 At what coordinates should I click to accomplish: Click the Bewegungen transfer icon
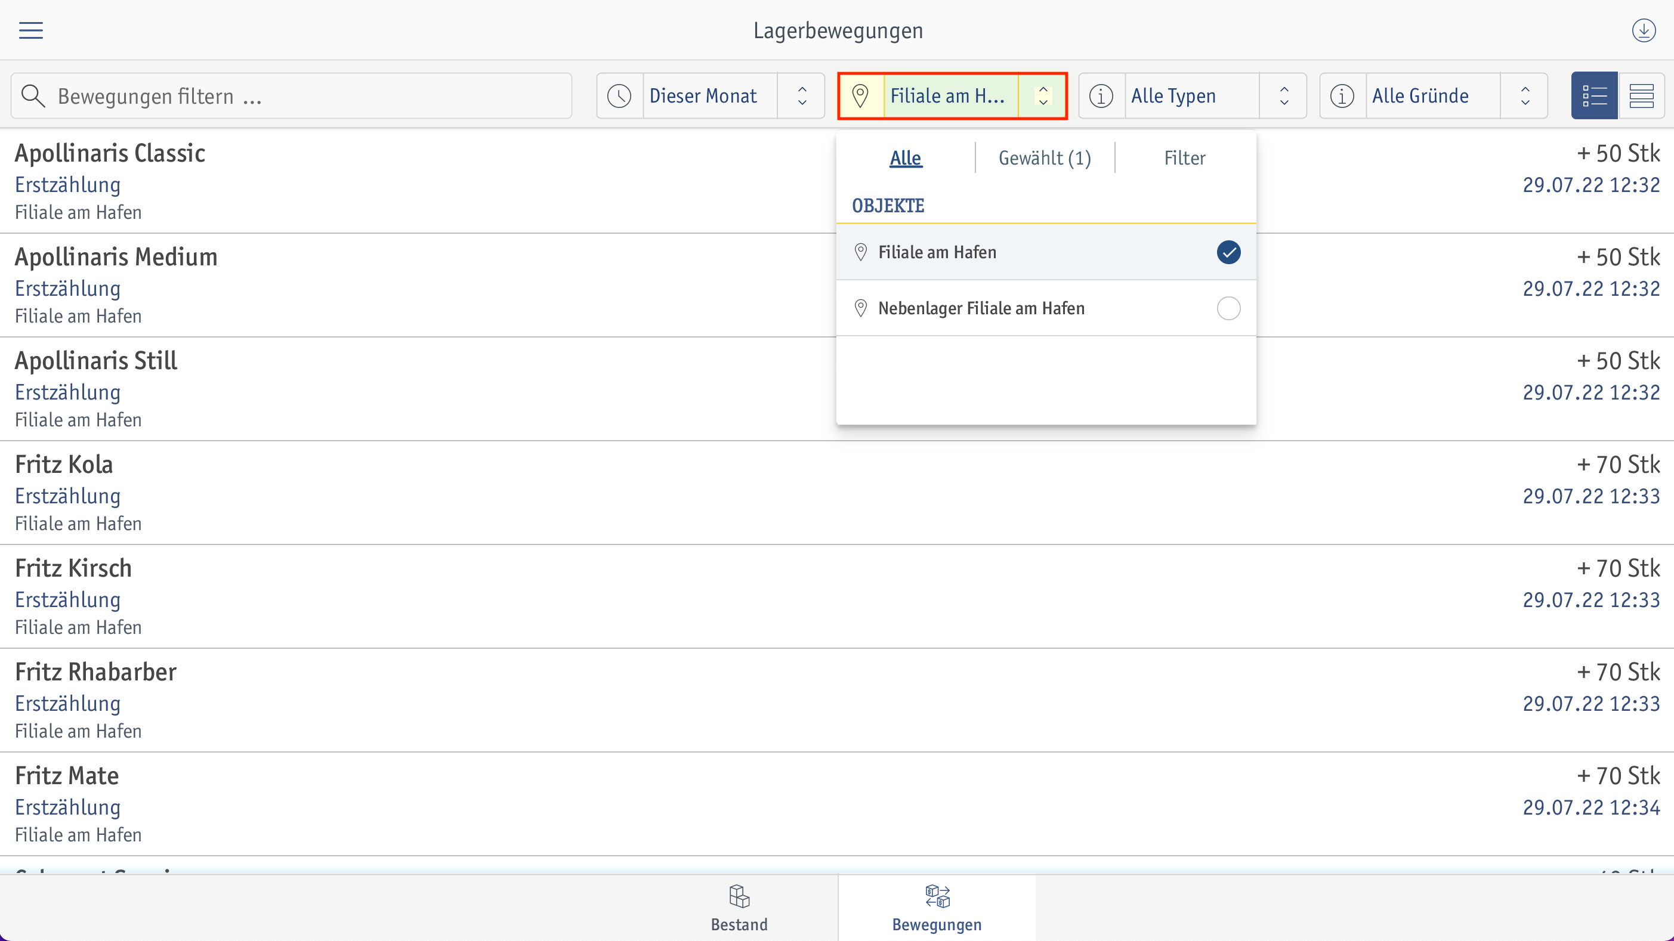coord(937,897)
